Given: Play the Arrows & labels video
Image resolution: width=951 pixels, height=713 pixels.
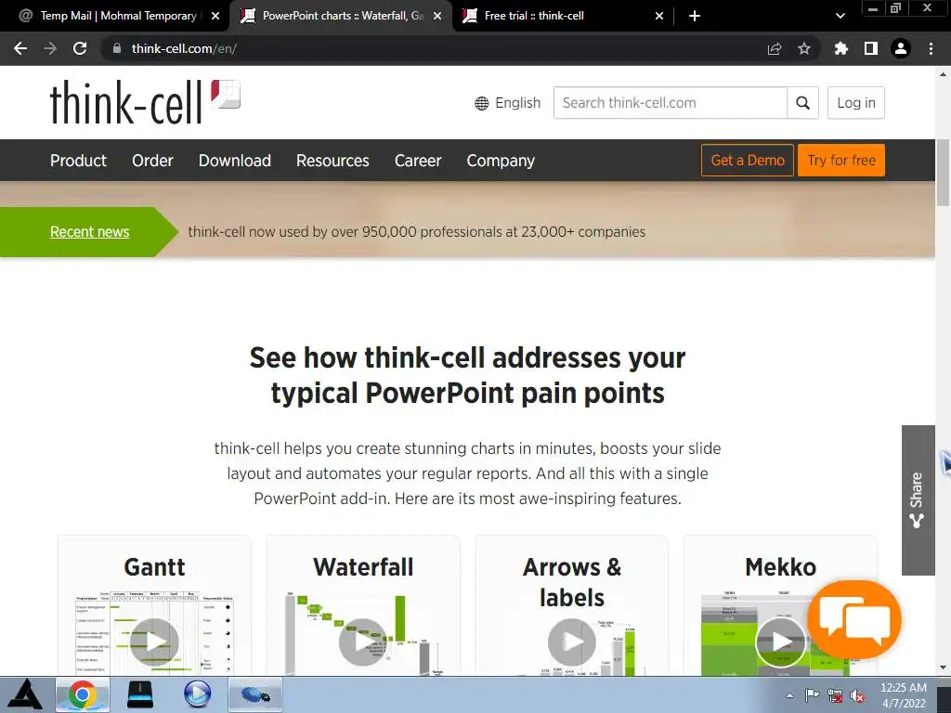Looking at the screenshot, I should [x=571, y=642].
